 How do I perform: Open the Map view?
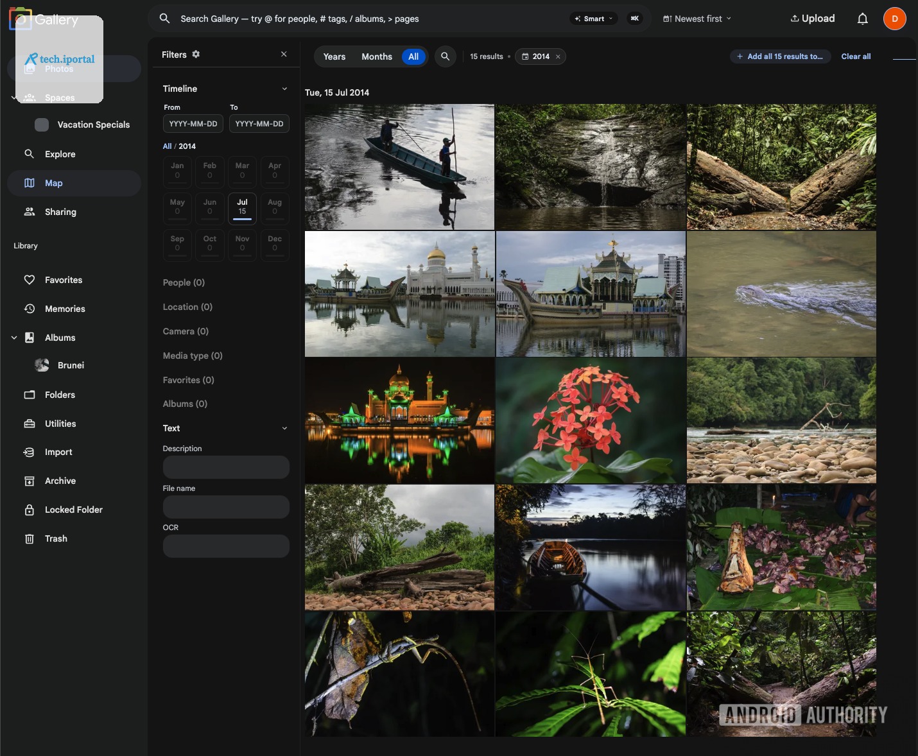coord(74,183)
